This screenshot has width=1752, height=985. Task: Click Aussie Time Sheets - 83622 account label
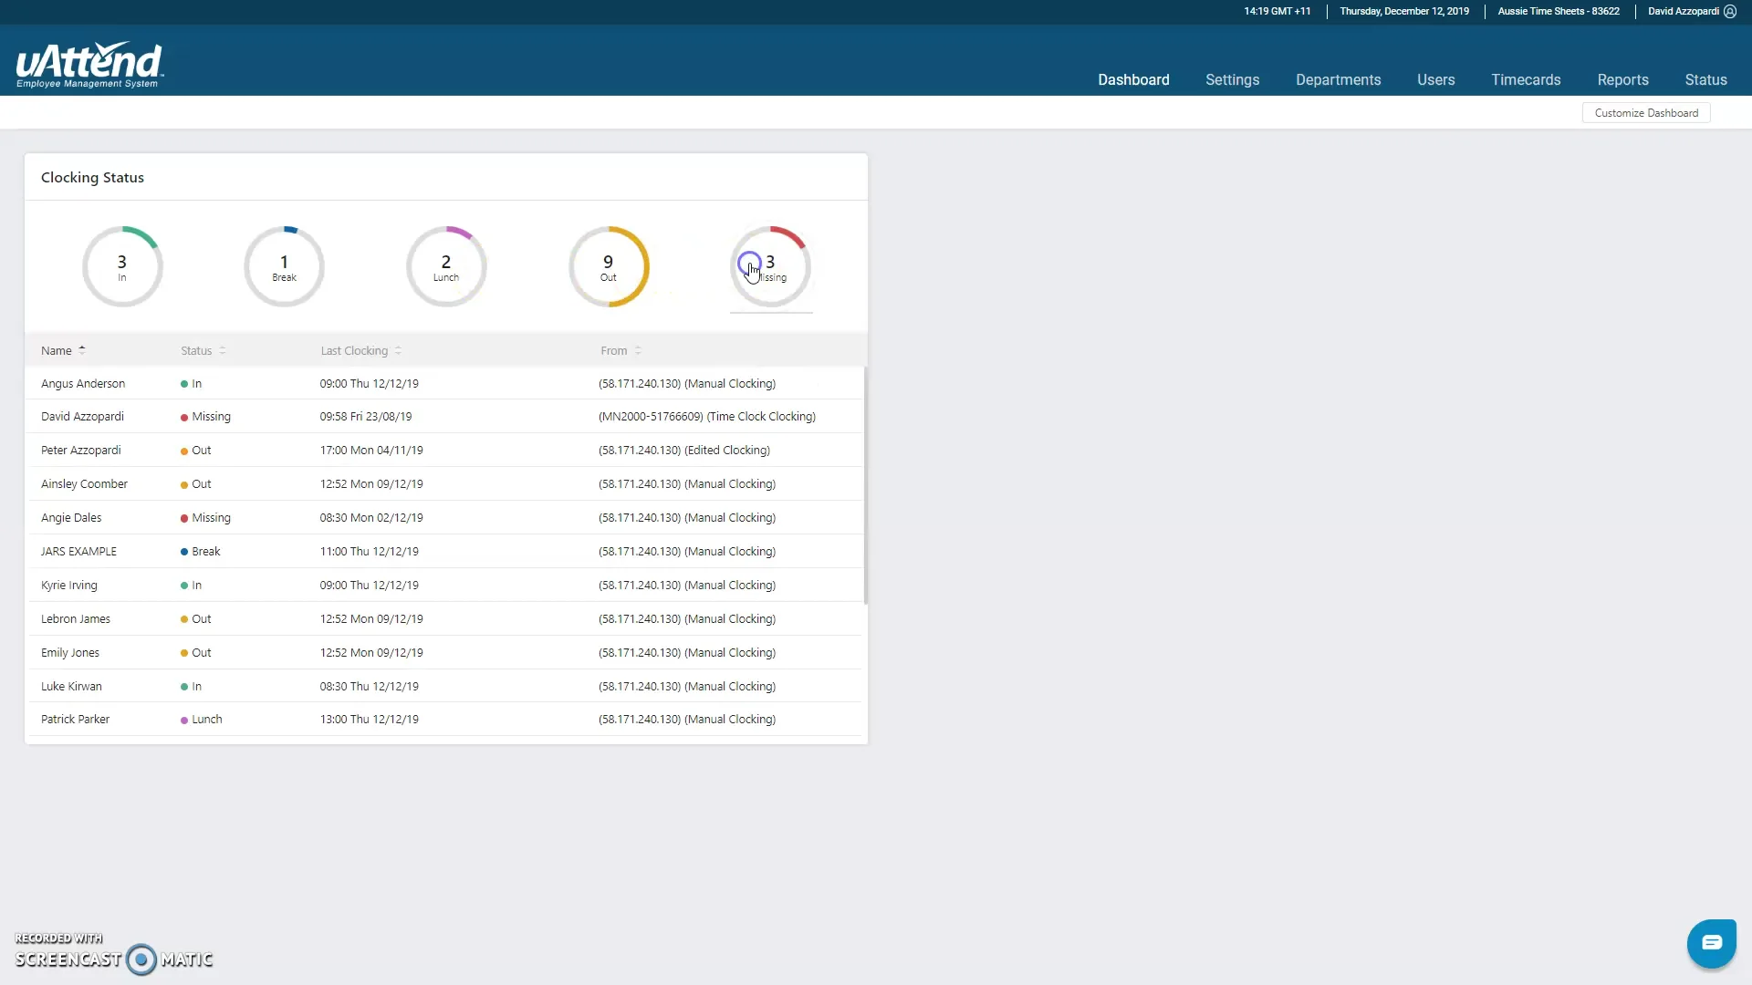(1559, 11)
